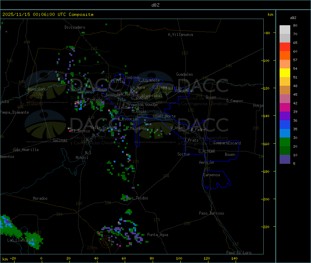
Task: Click the El_Desvio location label
Action: click(x=81, y=131)
